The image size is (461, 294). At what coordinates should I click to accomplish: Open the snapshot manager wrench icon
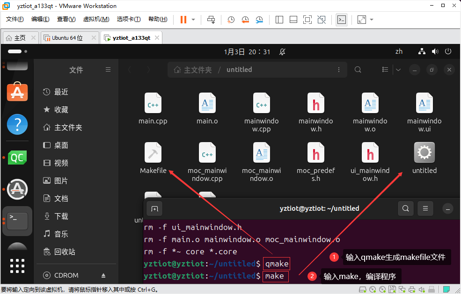tap(260, 20)
